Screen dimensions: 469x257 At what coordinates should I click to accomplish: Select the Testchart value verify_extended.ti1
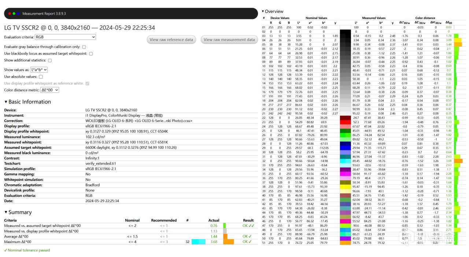click(x=101, y=163)
